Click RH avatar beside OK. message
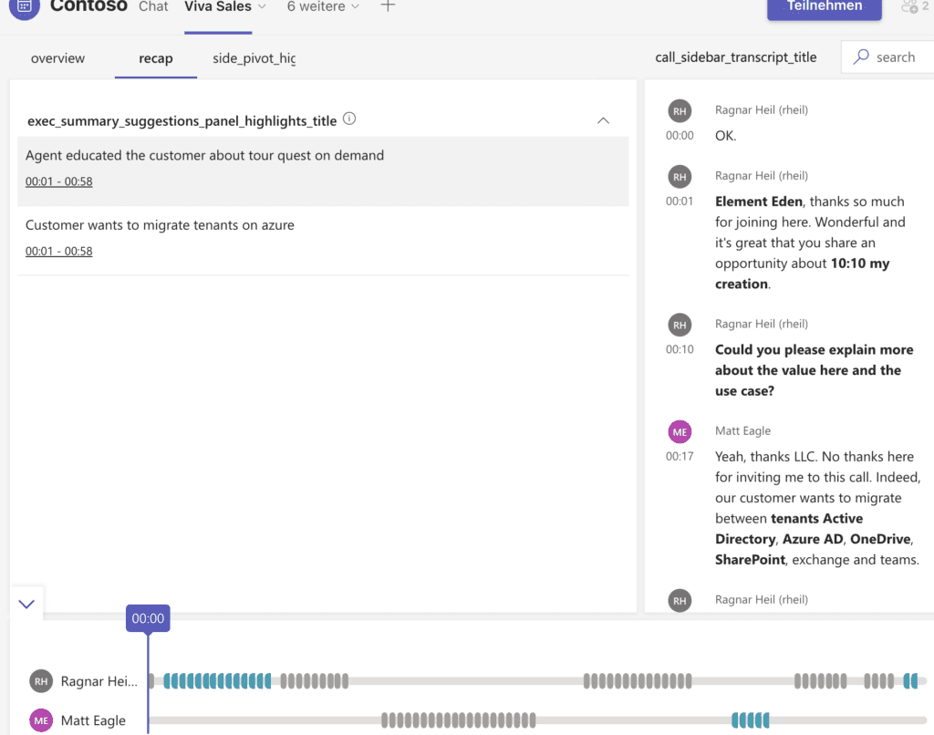The height and width of the screenshot is (735, 934). (x=680, y=111)
